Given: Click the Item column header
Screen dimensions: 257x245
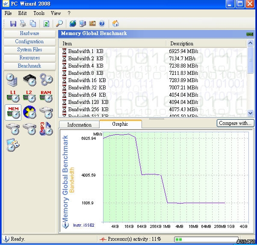Looking at the screenshot, I should point(112,44).
